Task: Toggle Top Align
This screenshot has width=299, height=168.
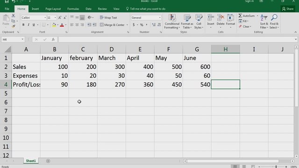Action: click(71, 17)
